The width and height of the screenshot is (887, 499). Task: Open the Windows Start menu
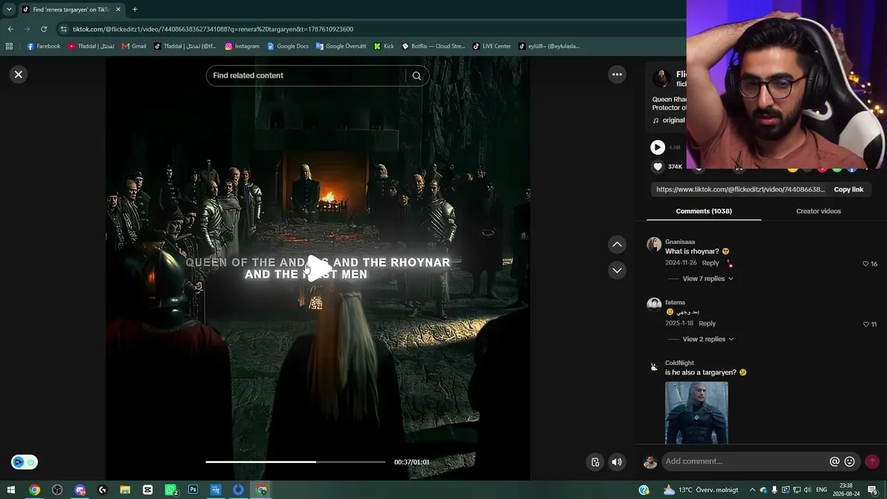click(11, 490)
